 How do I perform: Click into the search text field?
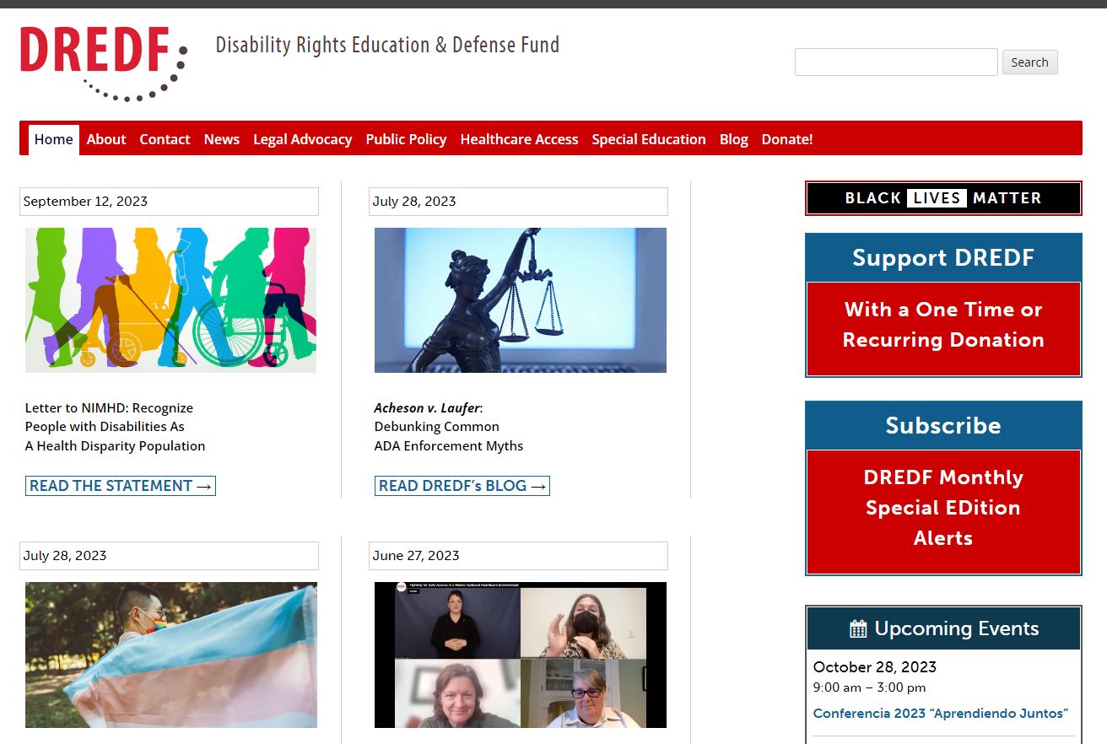pyautogui.click(x=896, y=62)
